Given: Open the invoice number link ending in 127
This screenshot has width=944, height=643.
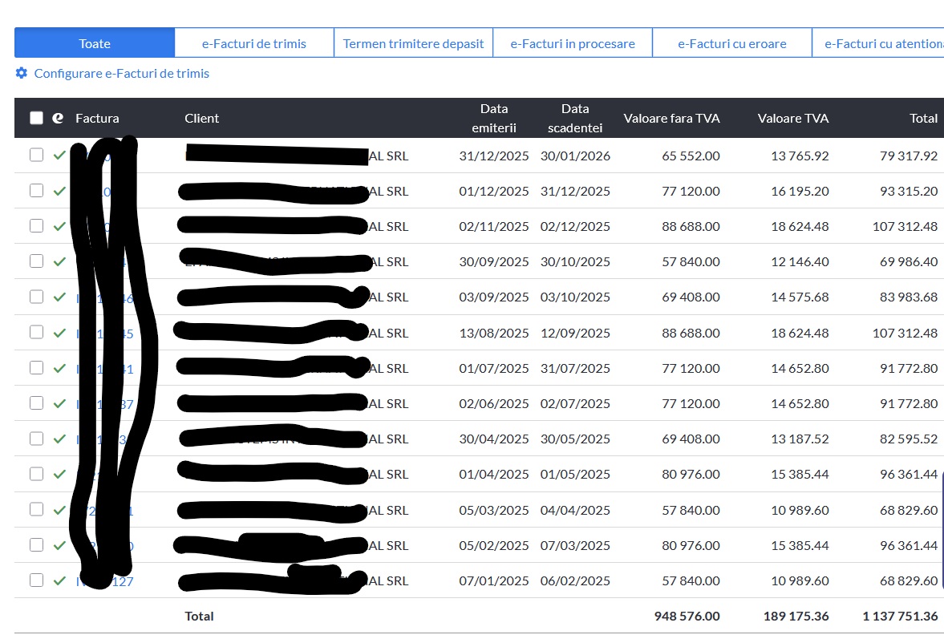Looking at the screenshot, I should tap(122, 581).
